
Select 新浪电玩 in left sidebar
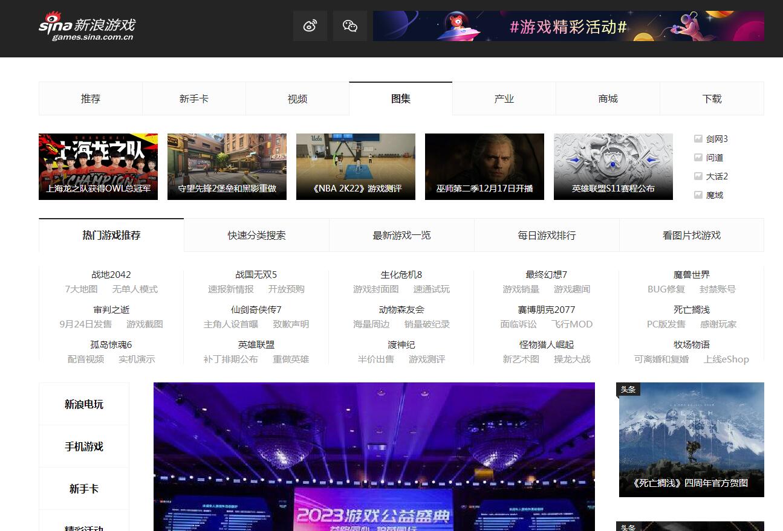84,404
